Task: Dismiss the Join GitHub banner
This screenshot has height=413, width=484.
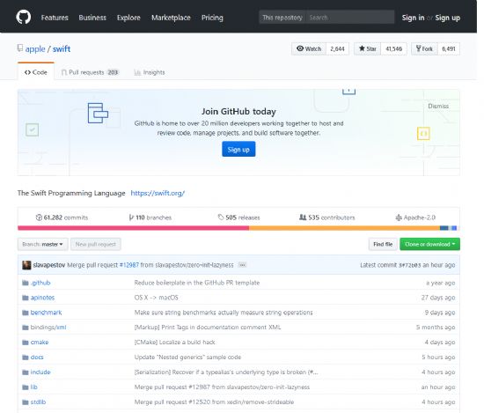Action: (x=438, y=106)
